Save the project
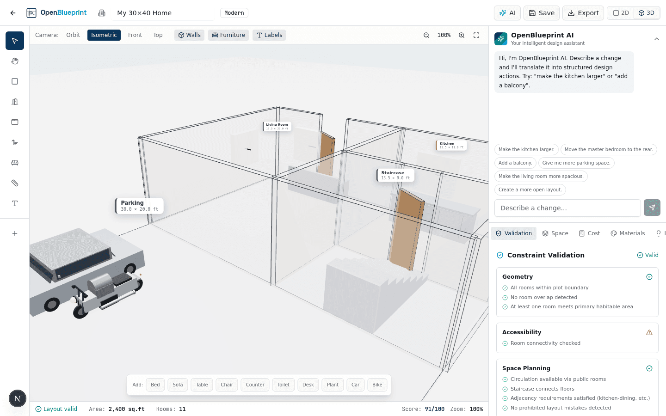The width and height of the screenshot is (666, 416). click(x=542, y=13)
